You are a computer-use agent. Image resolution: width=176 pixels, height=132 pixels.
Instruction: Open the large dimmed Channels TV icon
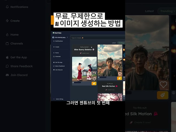click(x=7, y=43)
